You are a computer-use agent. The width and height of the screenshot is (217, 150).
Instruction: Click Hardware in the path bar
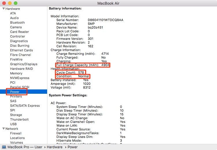click(55, 147)
